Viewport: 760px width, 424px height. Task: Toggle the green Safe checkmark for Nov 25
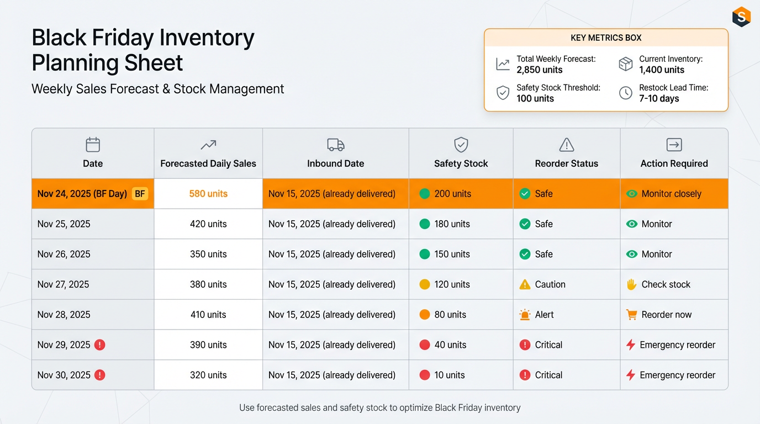tap(525, 224)
